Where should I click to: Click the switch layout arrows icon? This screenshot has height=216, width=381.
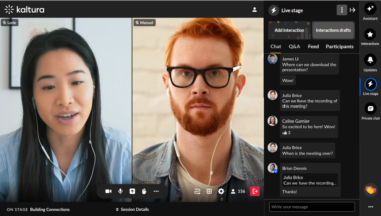click(197, 191)
